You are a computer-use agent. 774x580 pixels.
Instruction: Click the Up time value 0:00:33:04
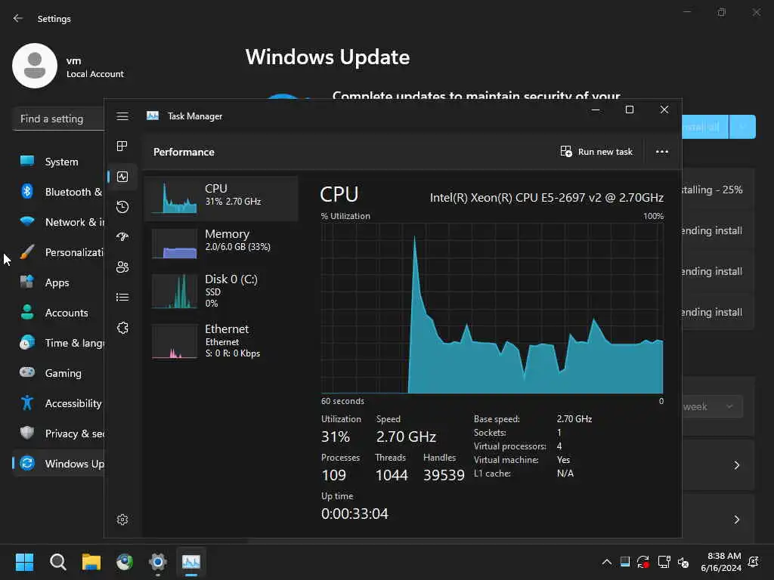tap(354, 514)
